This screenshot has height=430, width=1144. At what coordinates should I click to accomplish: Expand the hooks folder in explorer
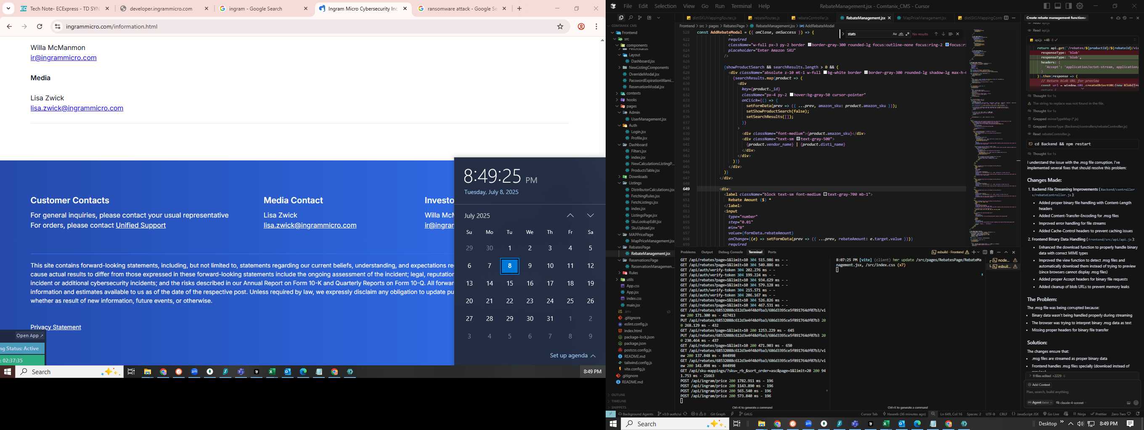(627, 100)
